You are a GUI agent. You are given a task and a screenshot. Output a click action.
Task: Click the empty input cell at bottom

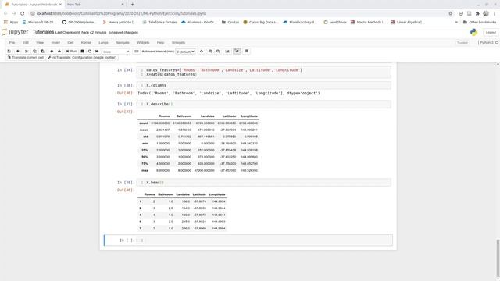tap(264, 240)
